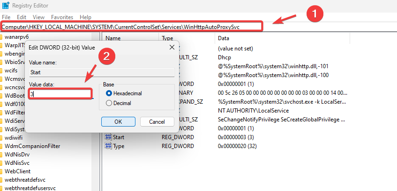Open the webthreatdefsvc registry key
Screen dimensions: 397x191
pyautogui.click(x=25, y=180)
